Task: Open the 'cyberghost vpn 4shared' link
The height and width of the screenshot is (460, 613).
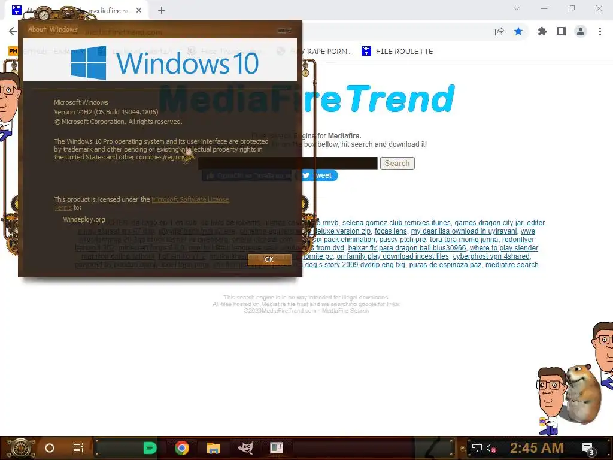Action: pos(491,256)
